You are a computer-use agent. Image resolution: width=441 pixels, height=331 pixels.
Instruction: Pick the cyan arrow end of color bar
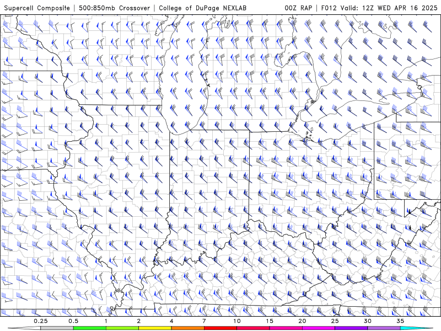(x=417, y=328)
